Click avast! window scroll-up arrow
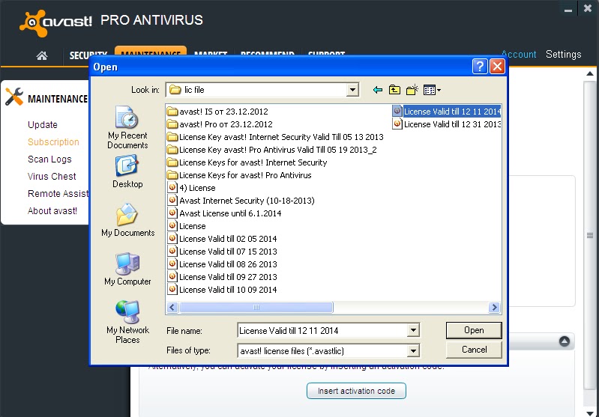599x417 pixels. pyautogui.click(x=590, y=73)
